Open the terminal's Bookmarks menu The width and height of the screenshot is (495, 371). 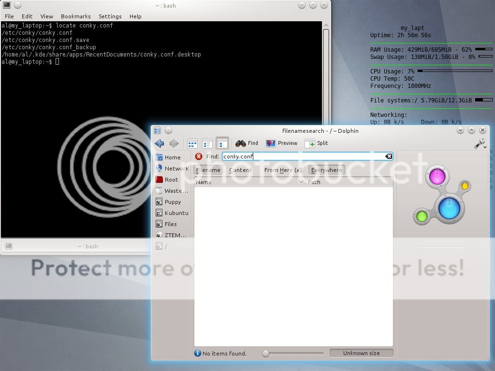click(x=76, y=16)
